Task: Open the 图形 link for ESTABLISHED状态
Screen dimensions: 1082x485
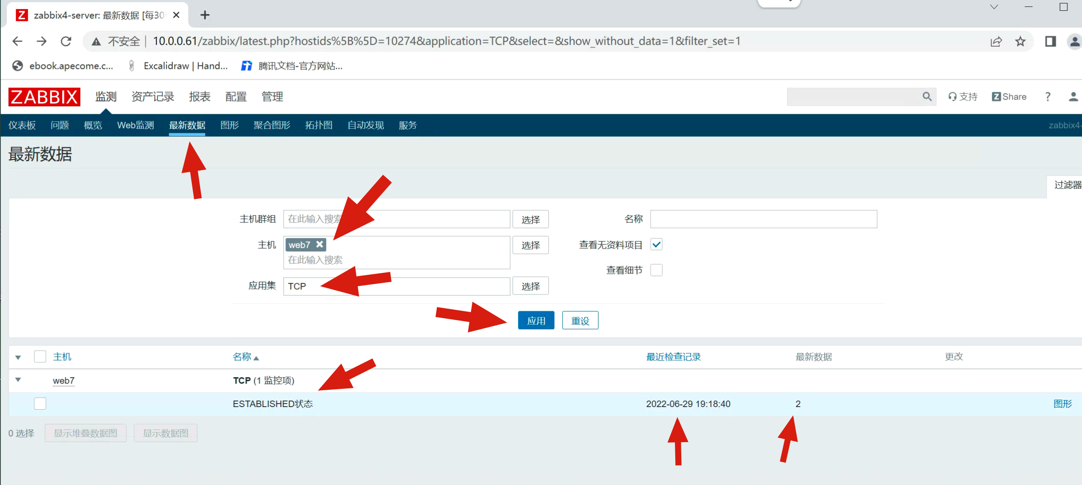Action: click(x=1062, y=404)
